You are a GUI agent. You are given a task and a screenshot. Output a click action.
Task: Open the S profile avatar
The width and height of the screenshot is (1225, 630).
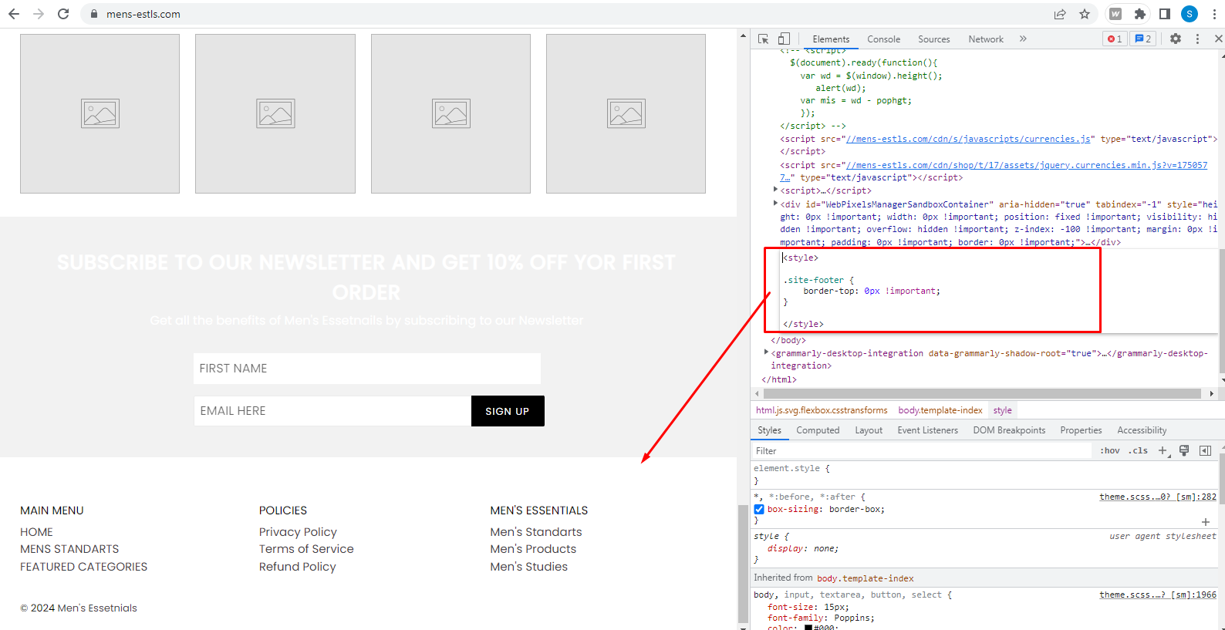pos(1190,14)
